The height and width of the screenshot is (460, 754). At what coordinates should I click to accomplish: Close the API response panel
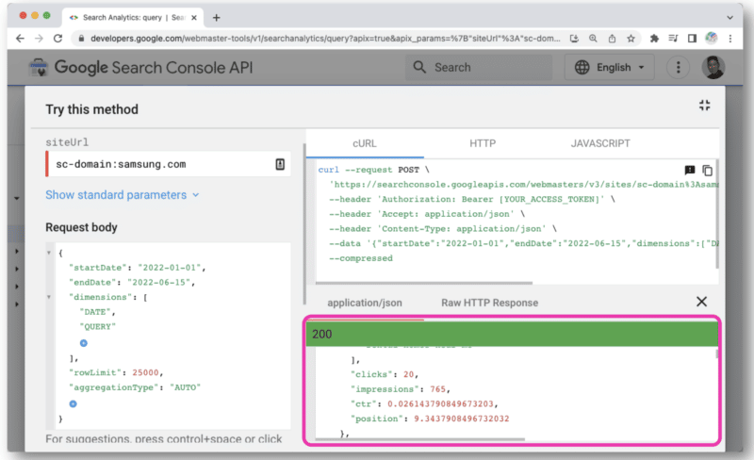coord(701,302)
